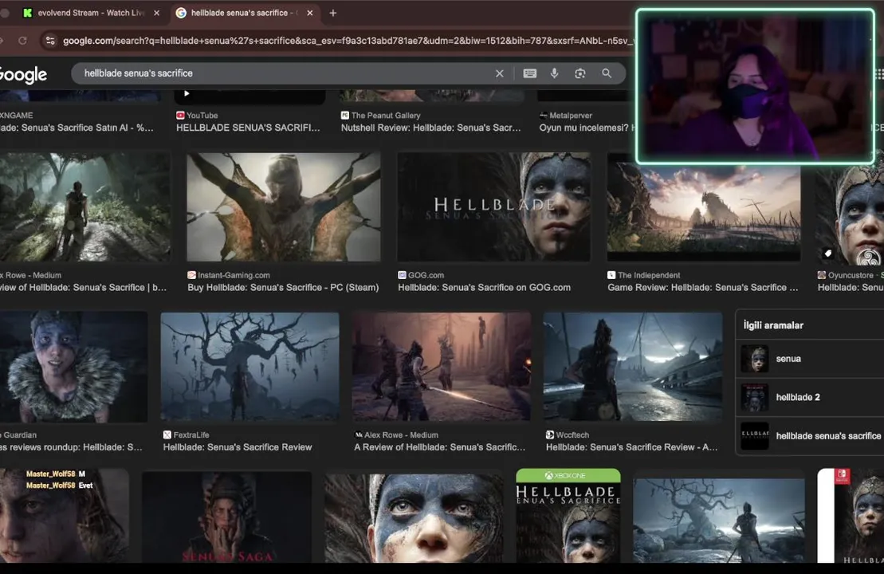Viewport: 884px width, 574px height.
Task: Switch to evolvend Stream tab
Action: pyautogui.click(x=90, y=13)
